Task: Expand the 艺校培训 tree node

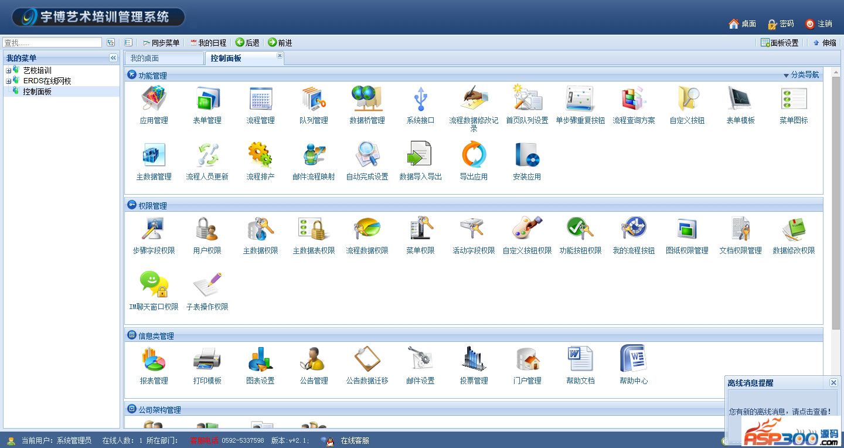Action: (8, 71)
